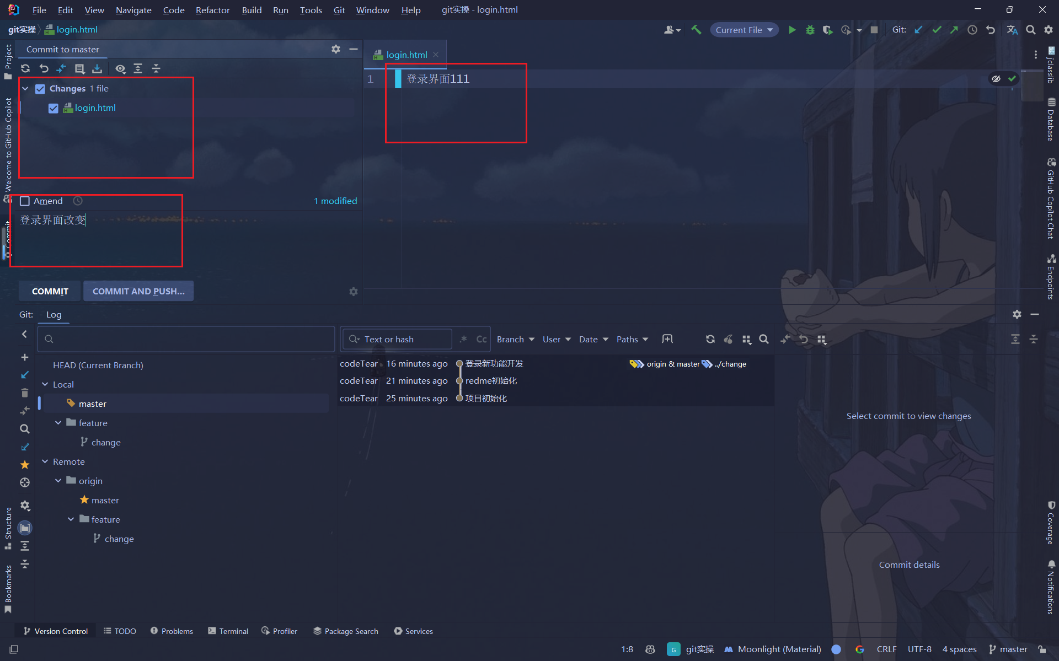Click the Rollback icon in commit toolbar
Viewport: 1059px width, 661px height.
click(x=44, y=68)
